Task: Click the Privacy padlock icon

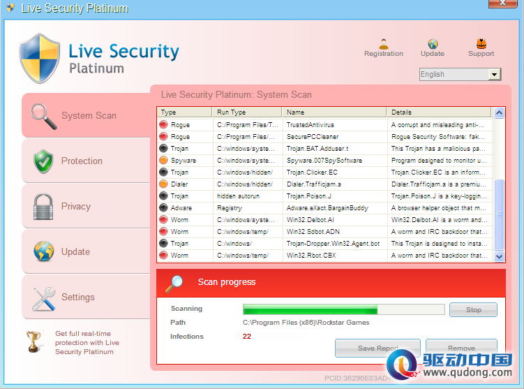Action: click(43, 207)
